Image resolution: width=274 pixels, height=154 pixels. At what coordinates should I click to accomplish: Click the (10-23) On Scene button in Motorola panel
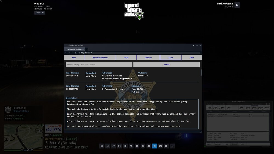pyautogui.click(x=222, y=108)
